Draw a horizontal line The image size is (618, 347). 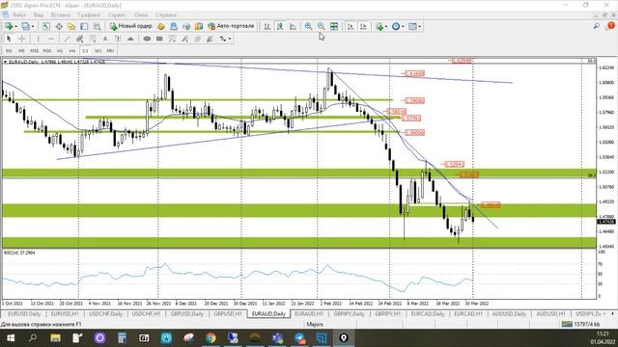click(x=51, y=39)
